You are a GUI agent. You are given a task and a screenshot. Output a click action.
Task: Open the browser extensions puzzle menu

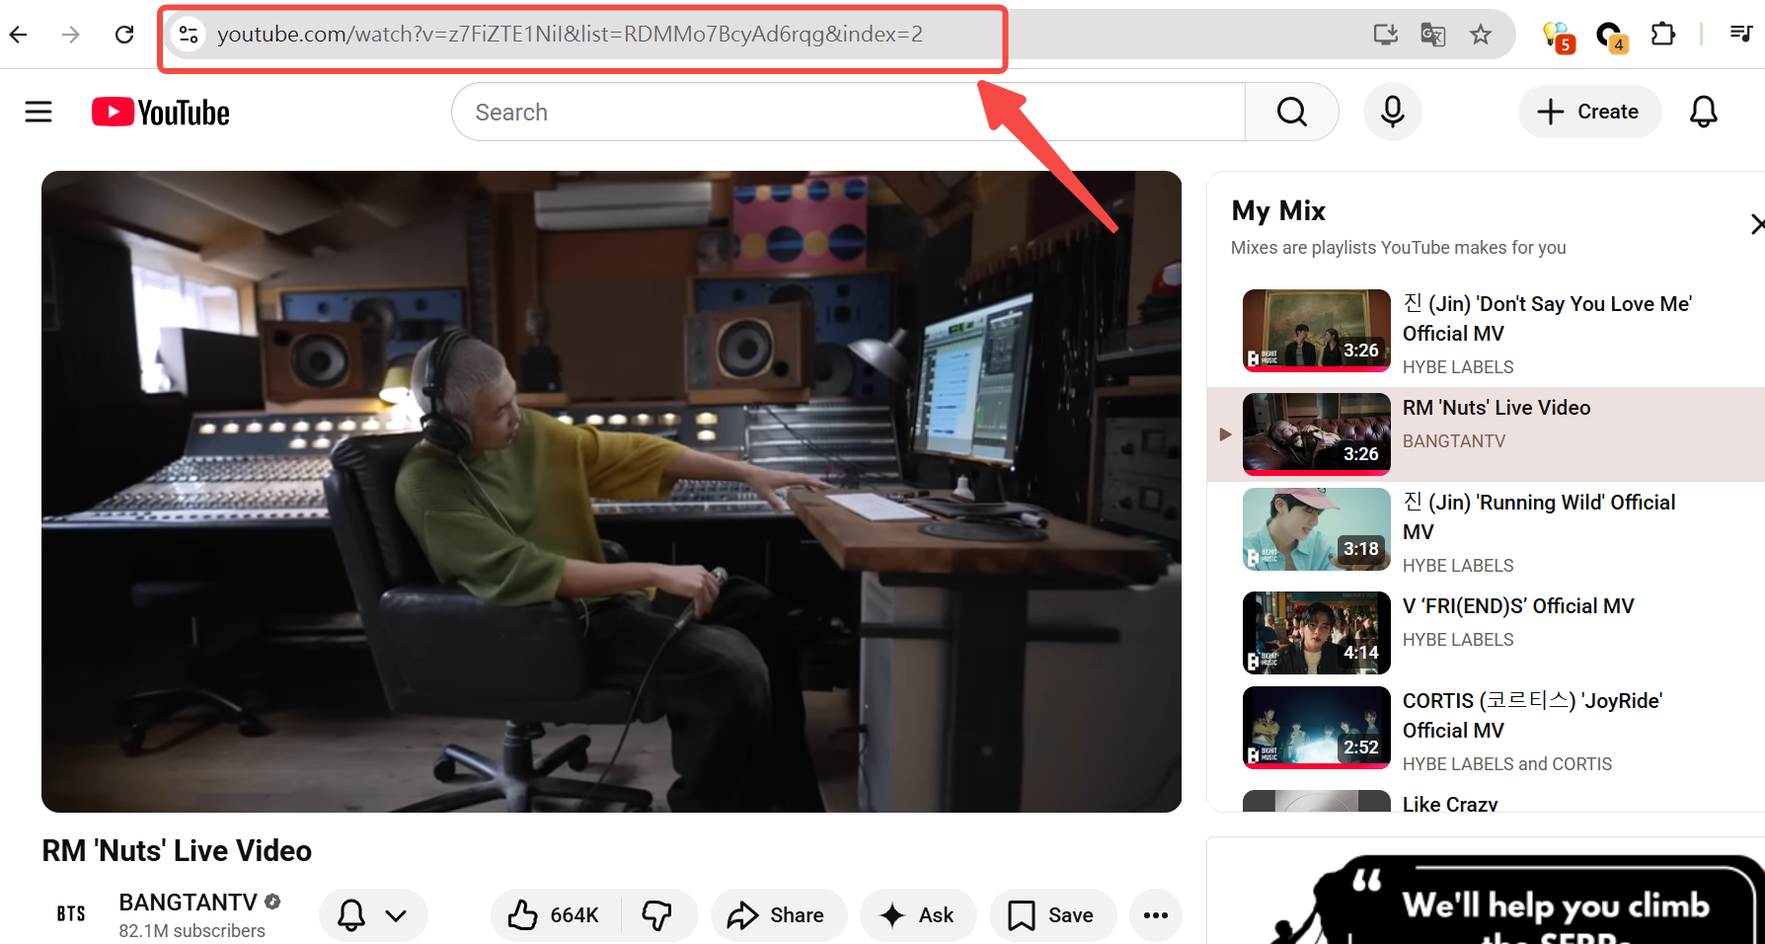tap(1662, 34)
